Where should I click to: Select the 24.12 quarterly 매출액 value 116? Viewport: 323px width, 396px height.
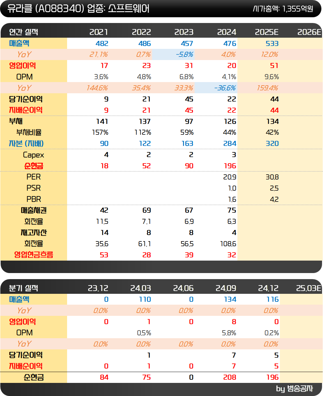coord(273,300)
